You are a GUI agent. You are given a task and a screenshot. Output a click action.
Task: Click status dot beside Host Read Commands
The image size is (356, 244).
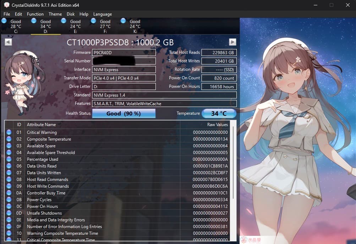click(x=9, y=179)
